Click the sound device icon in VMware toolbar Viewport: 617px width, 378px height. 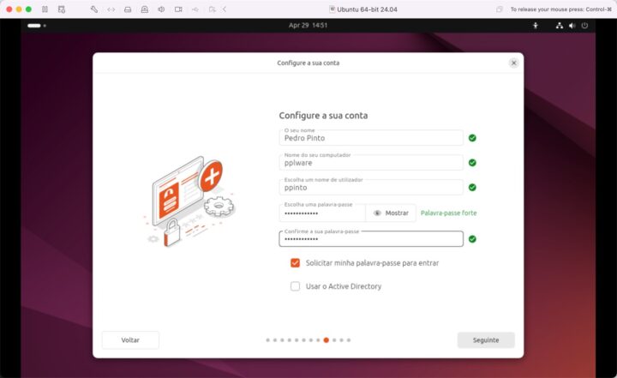(x=161, y=9)
